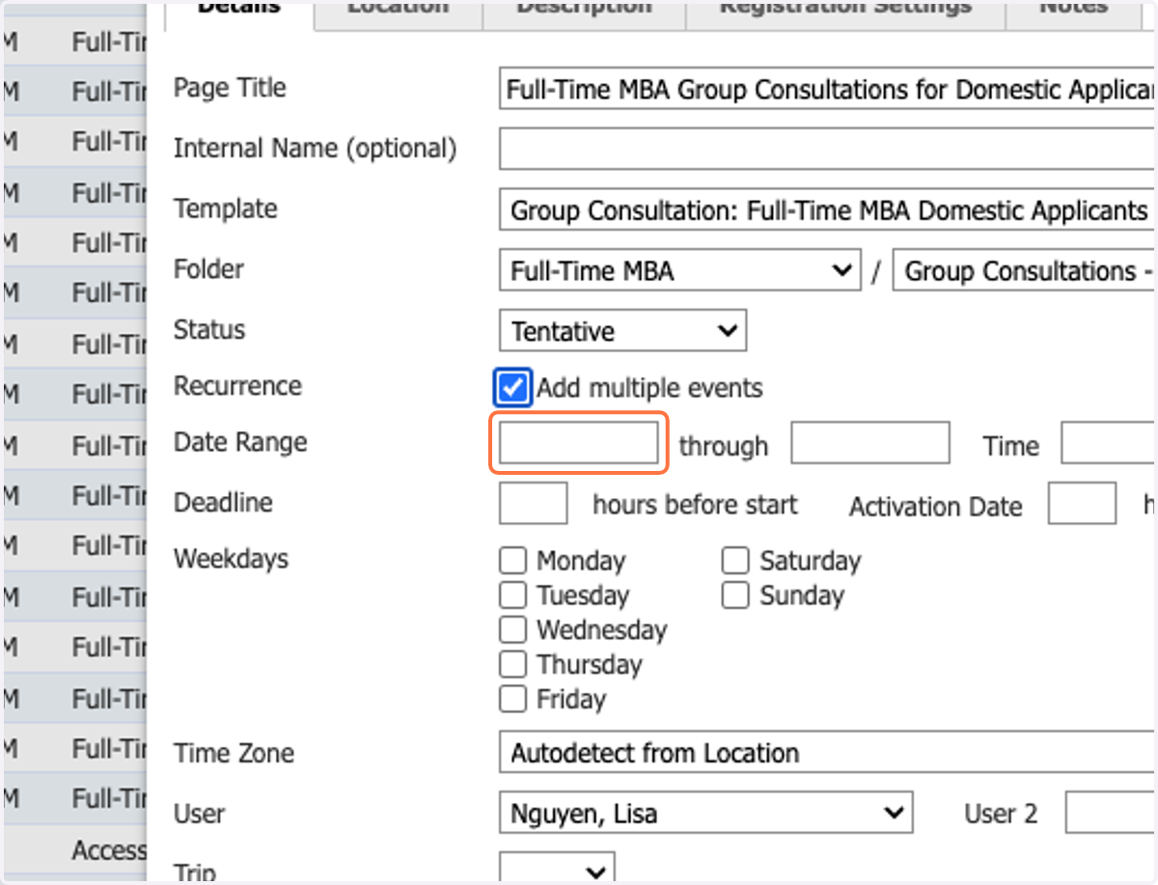Click the Activation Date hours field
Image resolution: width=1158 pixels, height=885 pixels.
point(1082,503)
